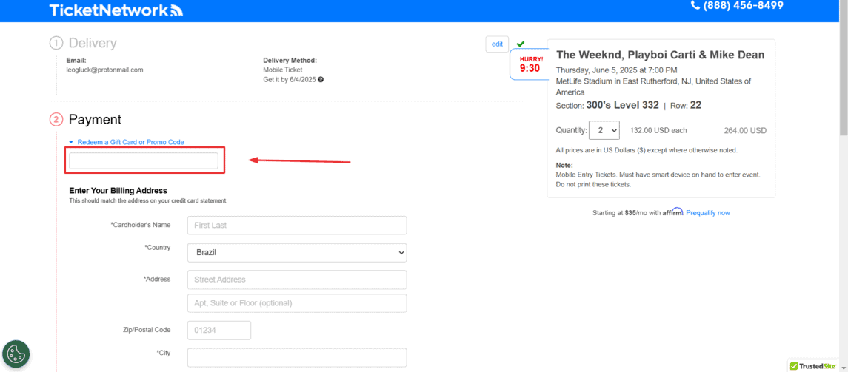Open the Country dropdown showing Brazil
This screenshot has width=848, height=372.
(297, 252)
